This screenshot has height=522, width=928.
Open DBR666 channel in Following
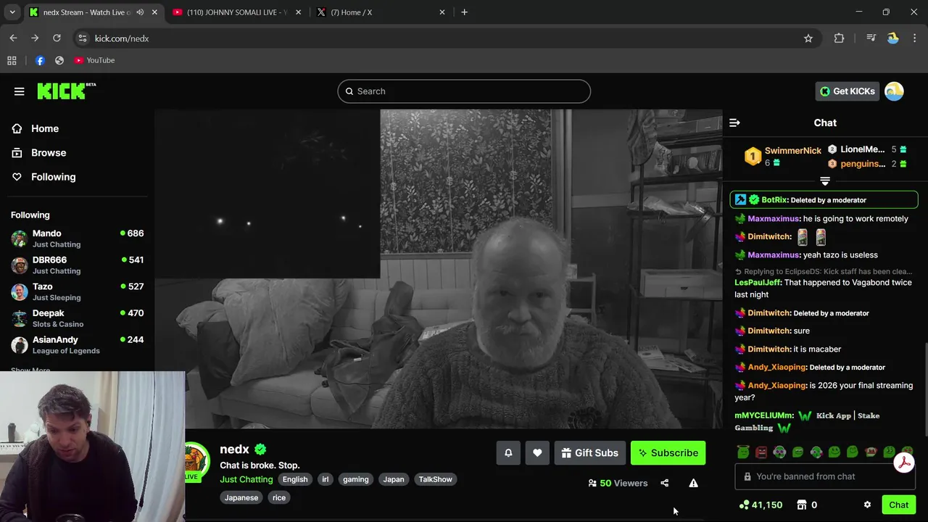[78, 265]
